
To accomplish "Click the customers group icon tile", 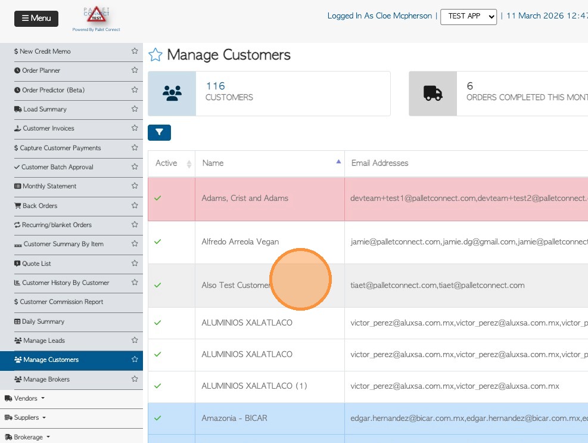I will click(x=172, y=94).
